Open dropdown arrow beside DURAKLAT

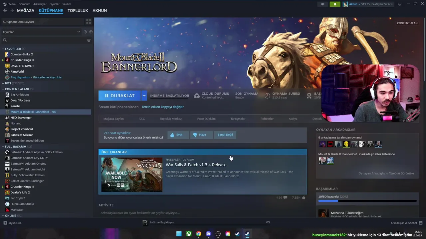click(x=144, y=96)
